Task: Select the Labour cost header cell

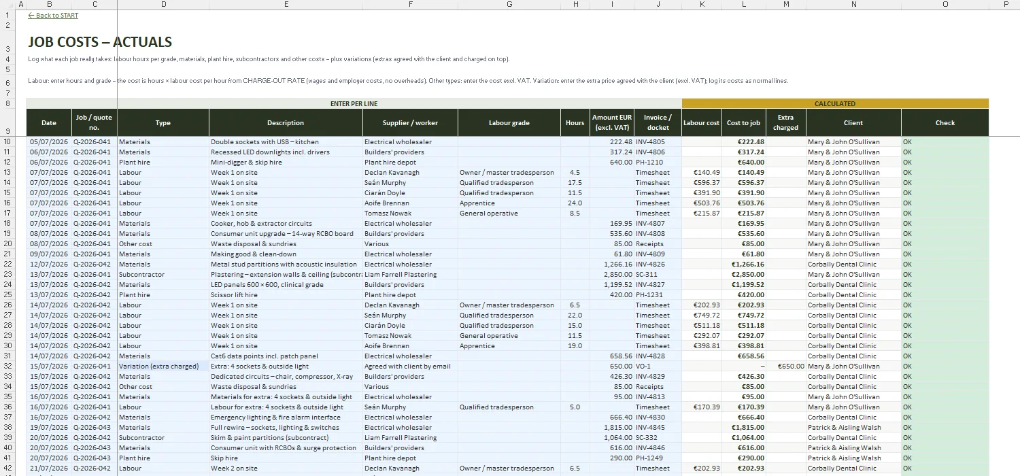Action: [702, 123]
